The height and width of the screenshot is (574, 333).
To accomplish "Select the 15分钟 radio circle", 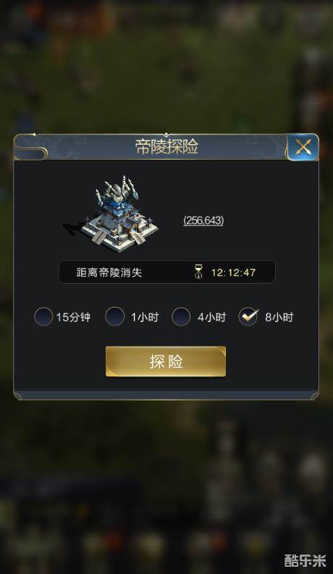I will 43,316.
